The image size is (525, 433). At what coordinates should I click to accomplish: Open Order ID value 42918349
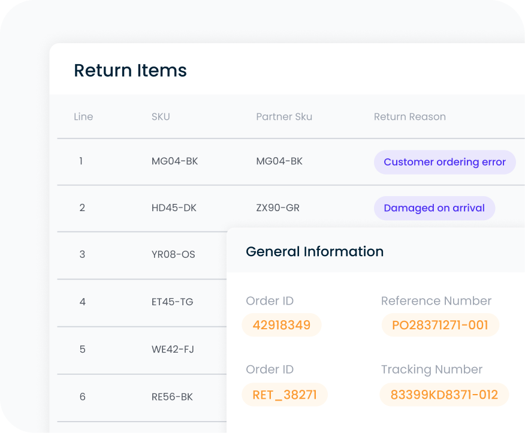(x=282, y=325)
